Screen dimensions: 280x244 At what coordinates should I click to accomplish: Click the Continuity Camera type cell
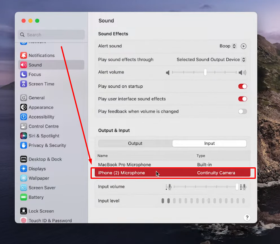[216, 173]
